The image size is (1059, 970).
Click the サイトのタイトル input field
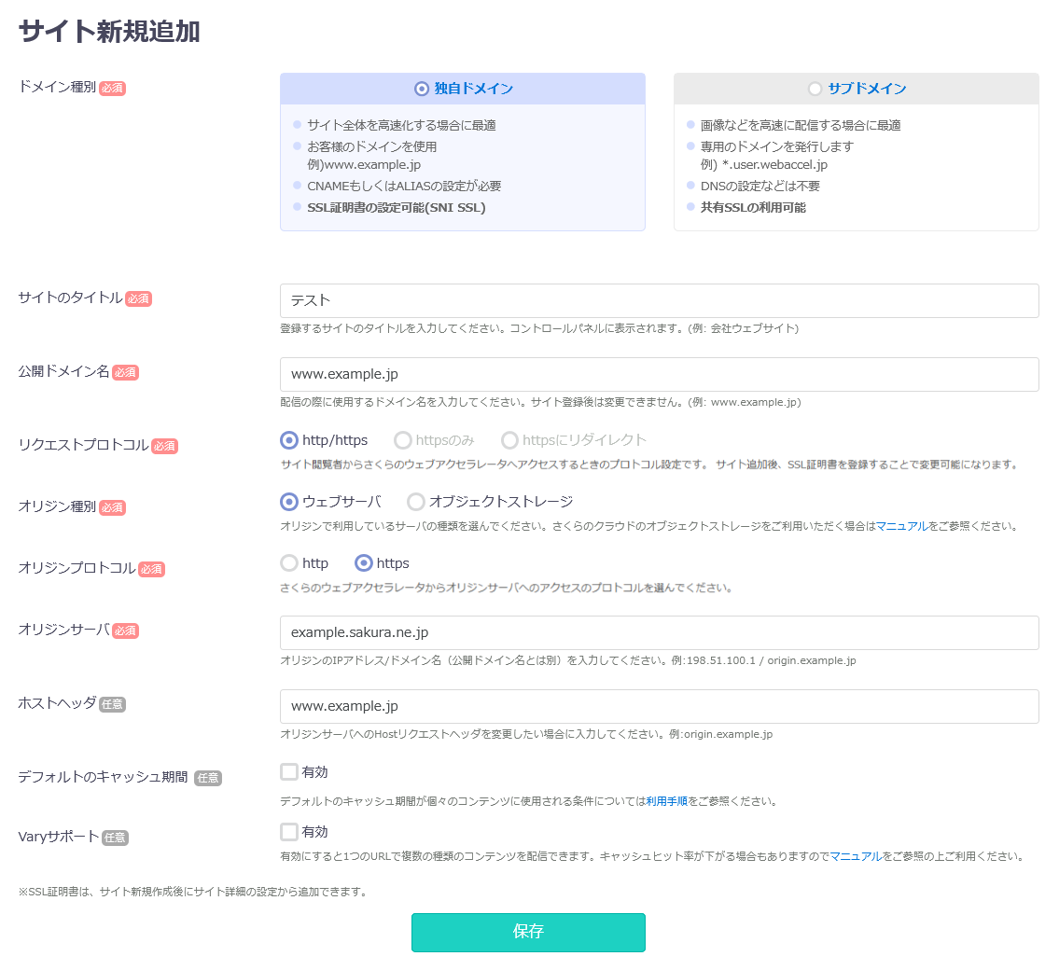tap(659, 300)
